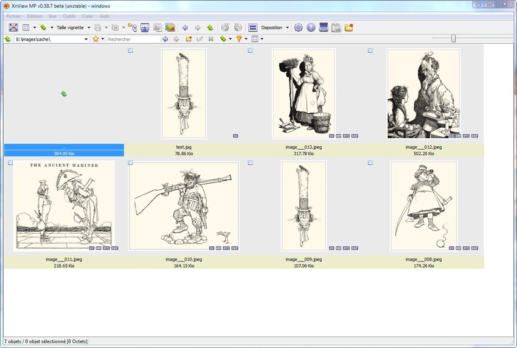
Task: Click the test.jpg file name
Action: click(184, 147)
